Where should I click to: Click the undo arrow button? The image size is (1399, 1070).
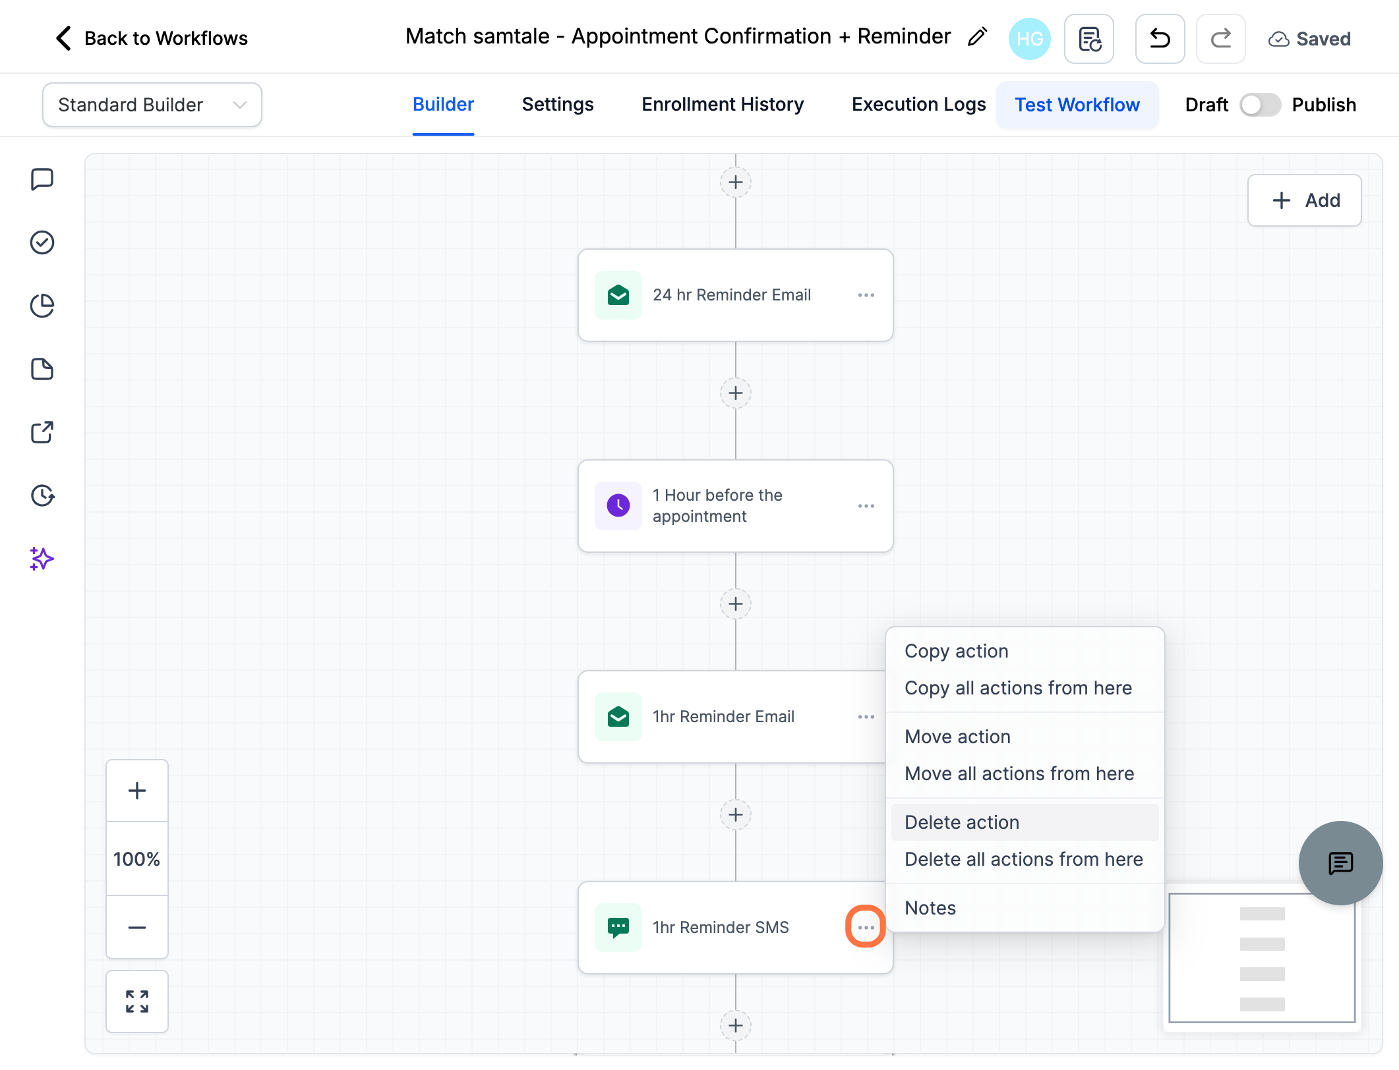pos(1160,39)
